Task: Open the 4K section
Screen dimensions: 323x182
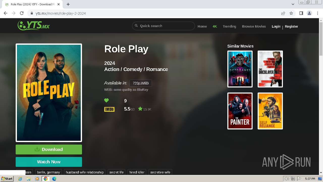Action: click(x=215, y=26)
